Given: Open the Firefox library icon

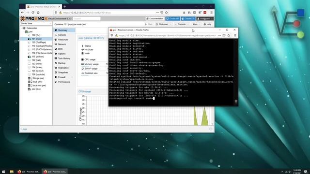Looking at the screenshot, I should pyautogui.click(x=189, y=13).
